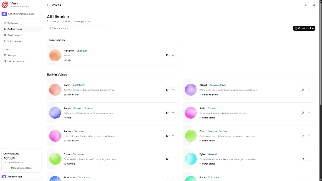Play the Aaron voice sample
The width and height of the screenshot is (322, 181).
[x=167, y=90]
